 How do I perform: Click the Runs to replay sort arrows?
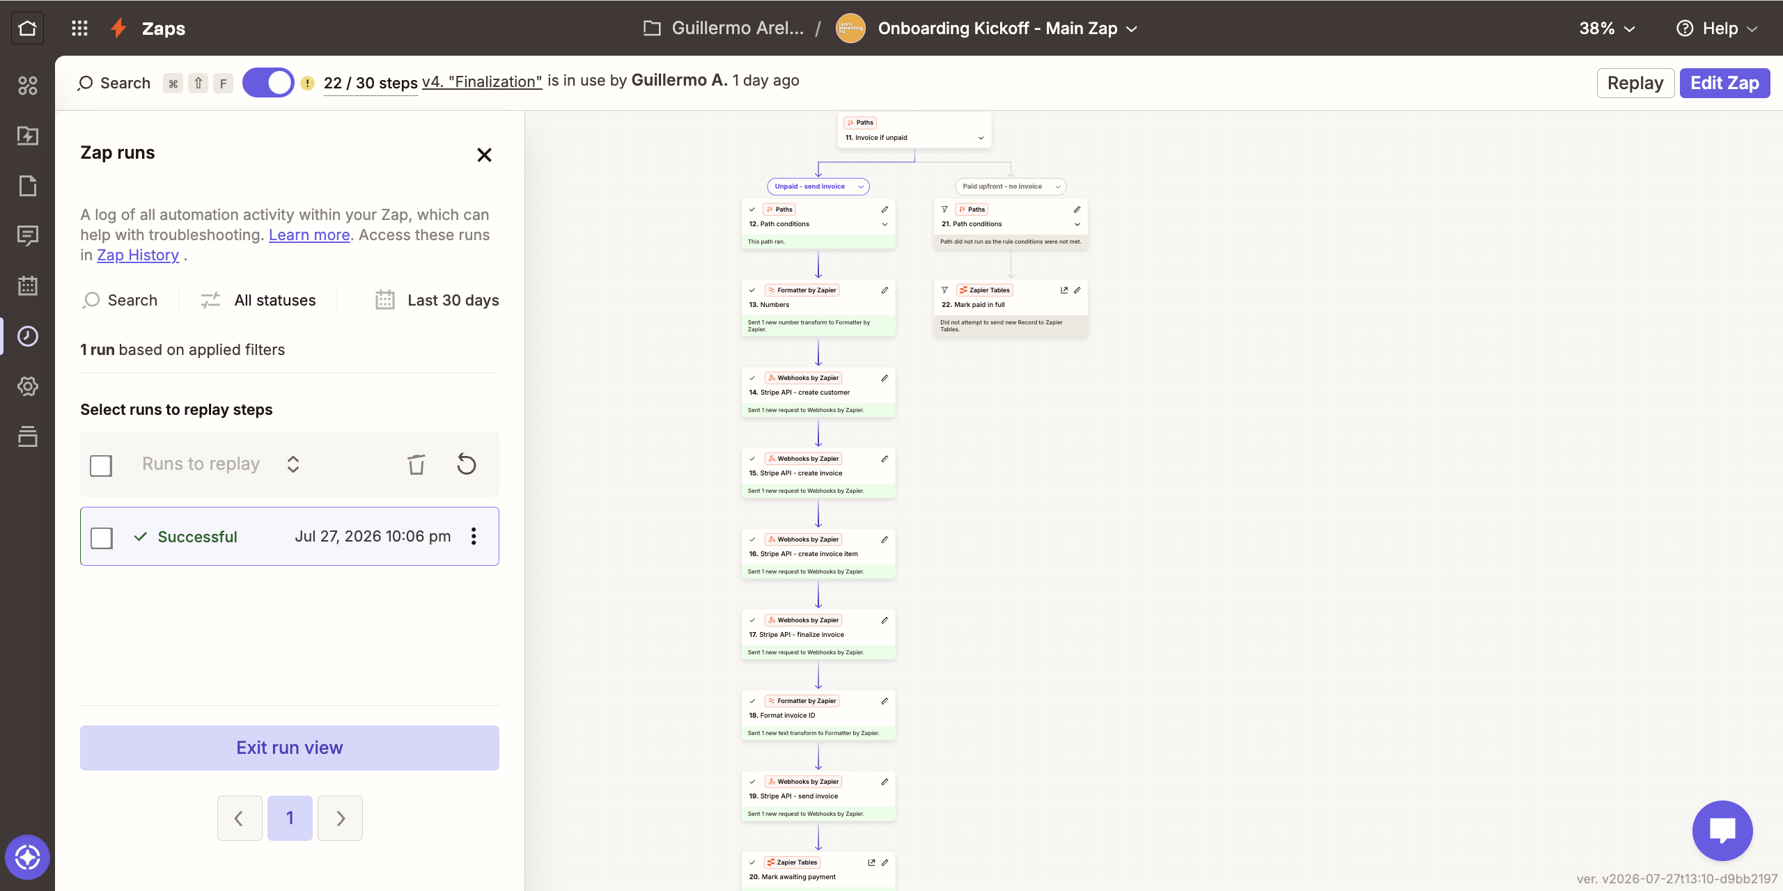[293, 464]
